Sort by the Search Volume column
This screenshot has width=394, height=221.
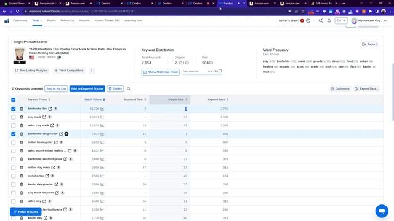point(95,99)
